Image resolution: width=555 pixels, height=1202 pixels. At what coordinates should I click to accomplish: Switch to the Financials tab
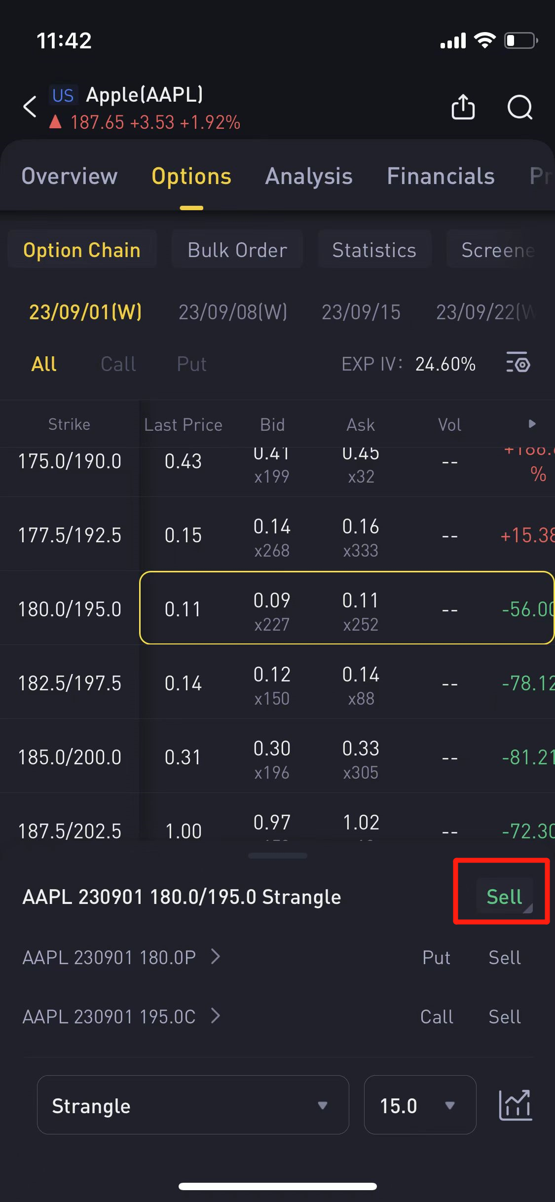(x=441, y=177)
